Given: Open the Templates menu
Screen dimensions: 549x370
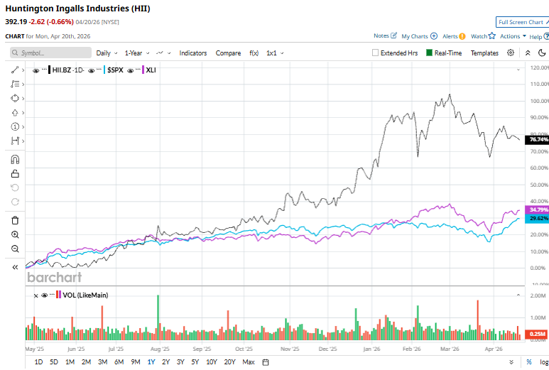Looking at the screenshot, I should (x=484, y=53).
